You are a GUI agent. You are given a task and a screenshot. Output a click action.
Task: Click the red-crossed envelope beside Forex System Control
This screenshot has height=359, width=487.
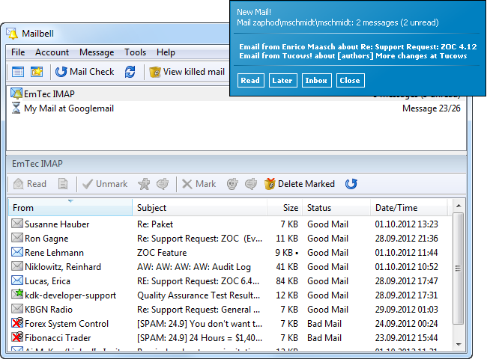click(17, 324)
